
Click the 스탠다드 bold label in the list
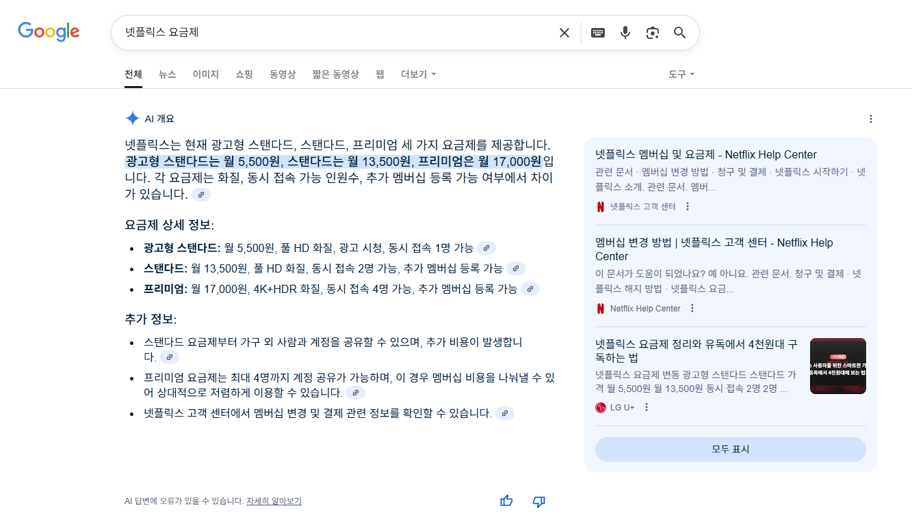[x=166, y=268]
